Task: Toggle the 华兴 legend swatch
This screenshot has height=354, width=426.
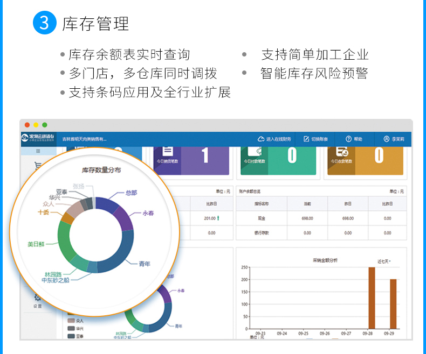Action: click(x=71, y=329)
